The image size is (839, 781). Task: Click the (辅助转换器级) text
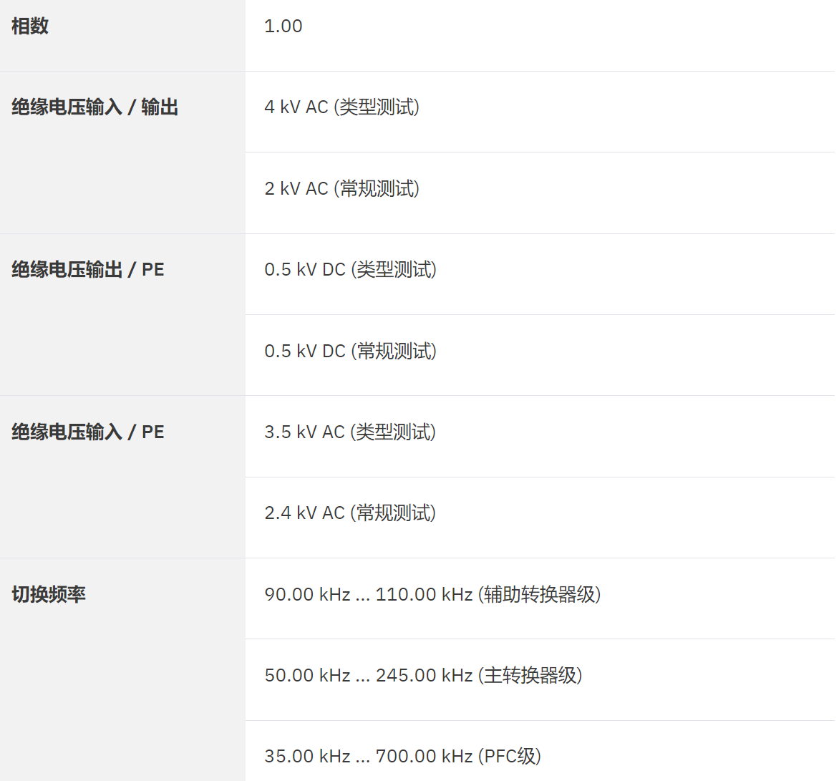(x=539, y=595)
